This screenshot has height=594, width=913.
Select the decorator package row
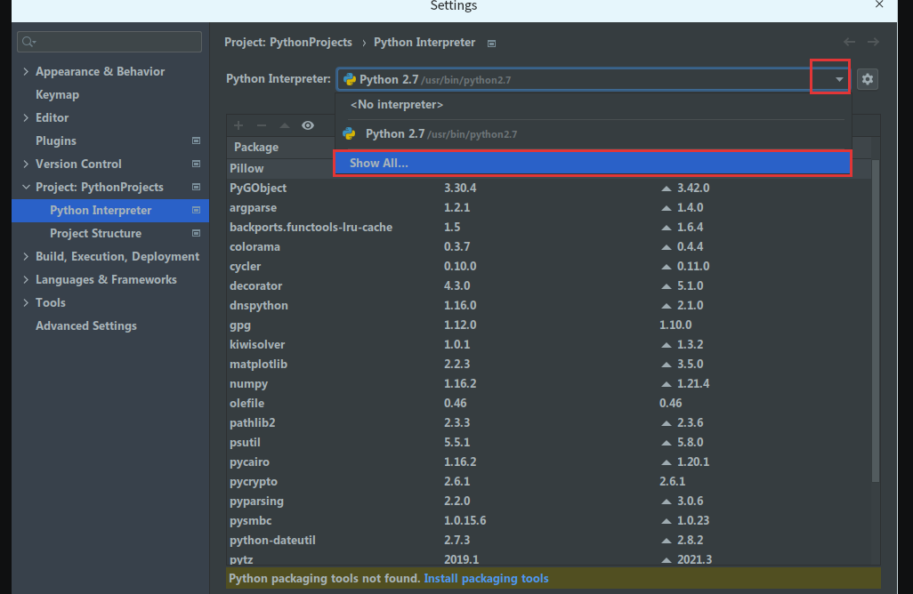point(549,285)
